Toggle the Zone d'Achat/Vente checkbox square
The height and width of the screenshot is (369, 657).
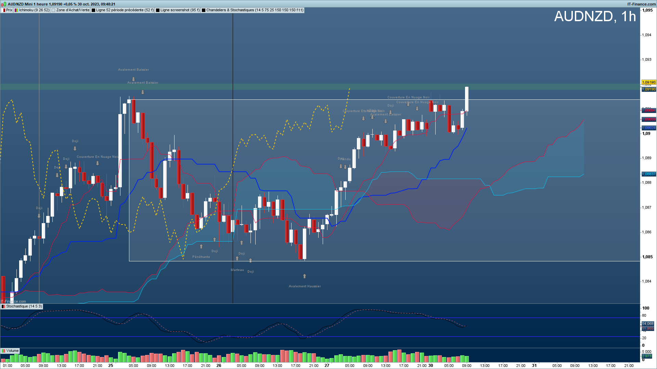[53, 10]
